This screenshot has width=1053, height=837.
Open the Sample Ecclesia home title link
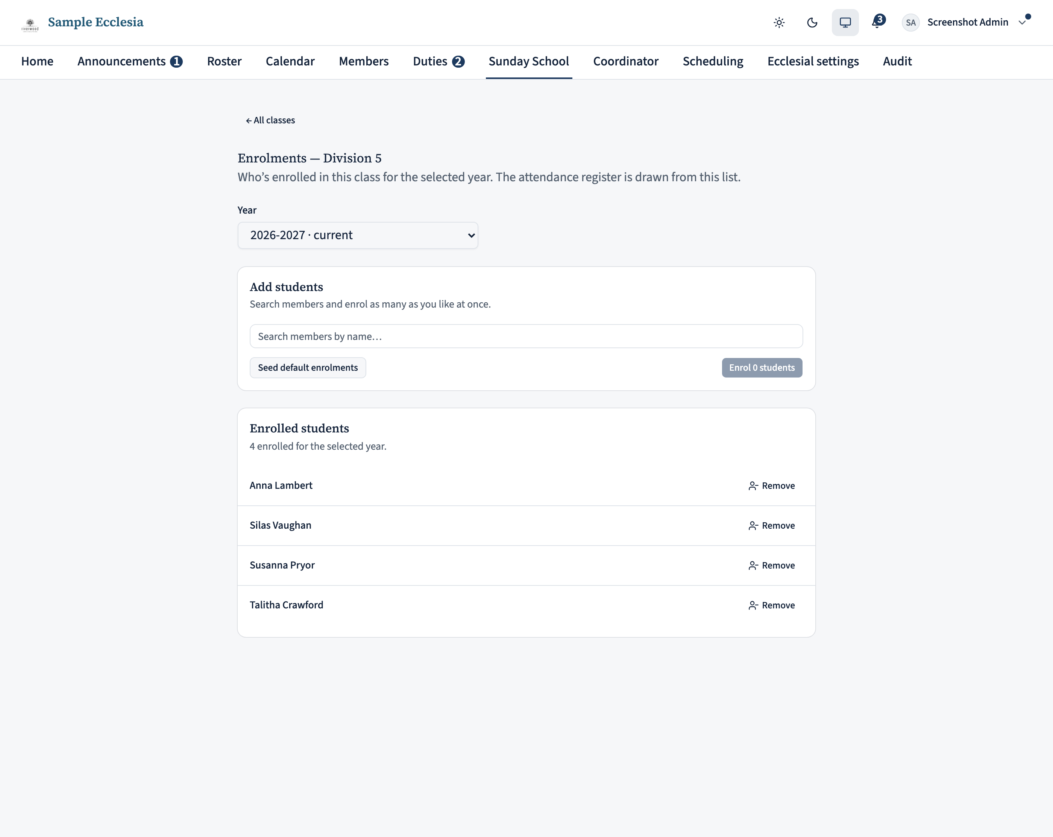(96, 23)
